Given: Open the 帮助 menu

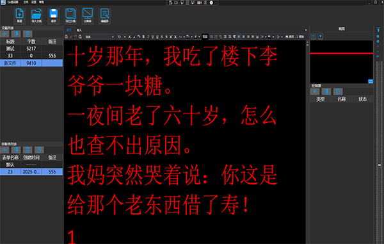Looking at the screenshot, I should [x=42, y=2].
